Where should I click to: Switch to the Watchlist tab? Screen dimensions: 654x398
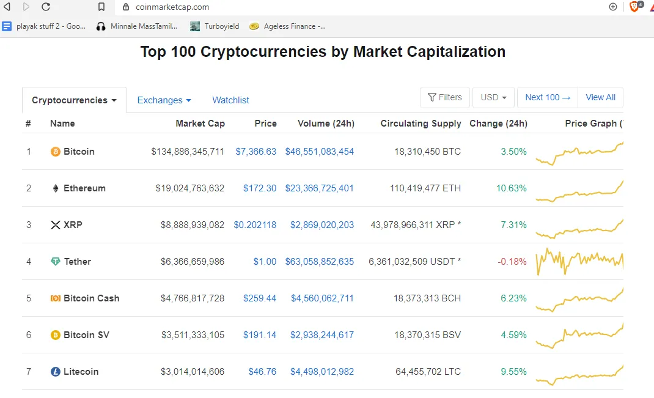(x=230, y=100)
